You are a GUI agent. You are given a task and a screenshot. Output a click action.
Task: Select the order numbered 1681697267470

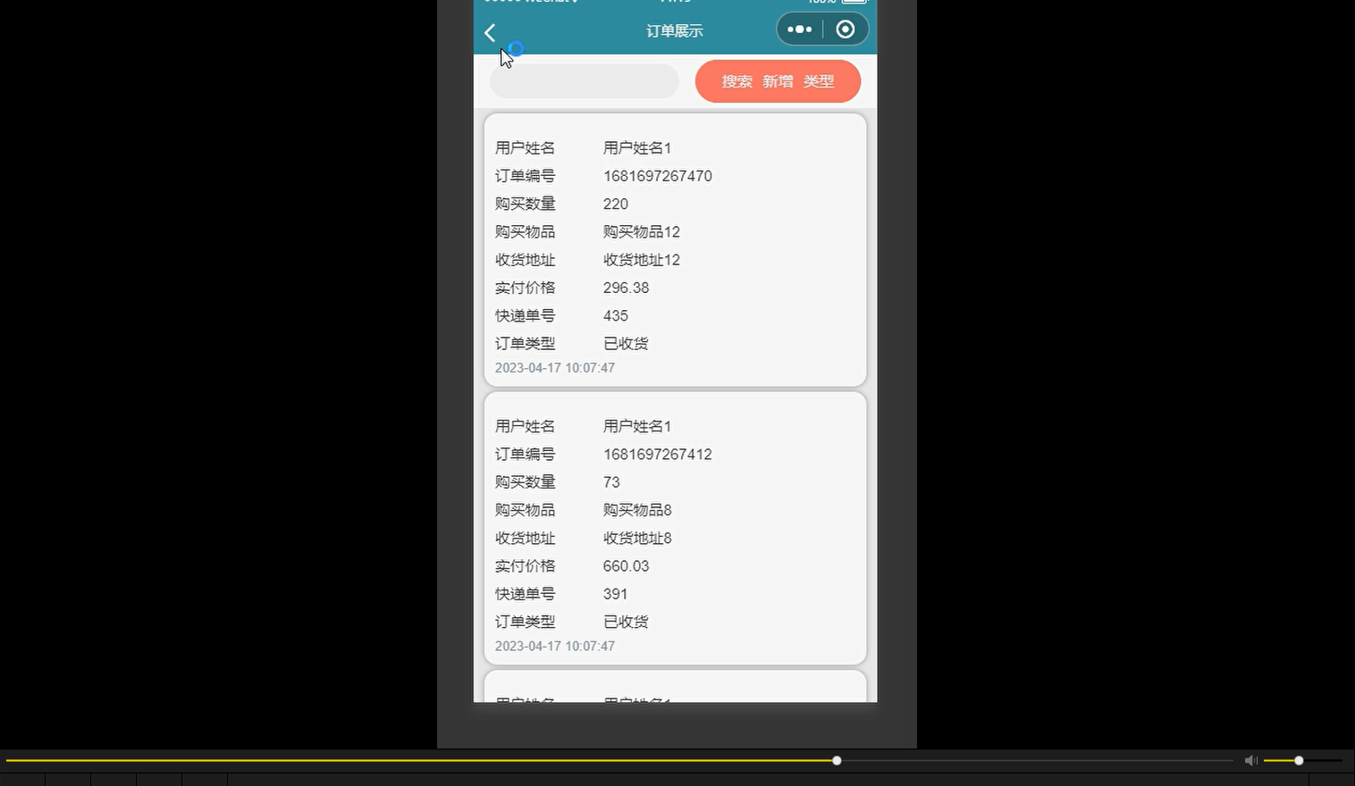(x=657, y=176)
